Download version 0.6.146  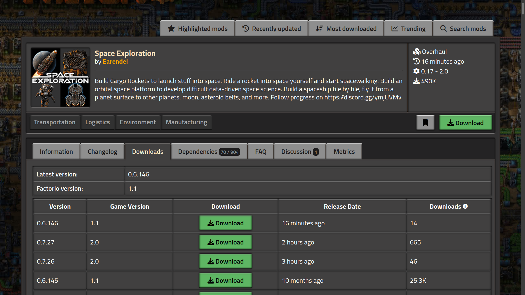point(226,223)
